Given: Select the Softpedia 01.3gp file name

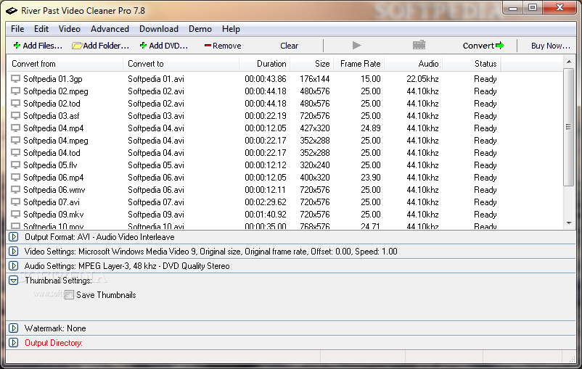Looking at the screenshot, I should 53,79.
